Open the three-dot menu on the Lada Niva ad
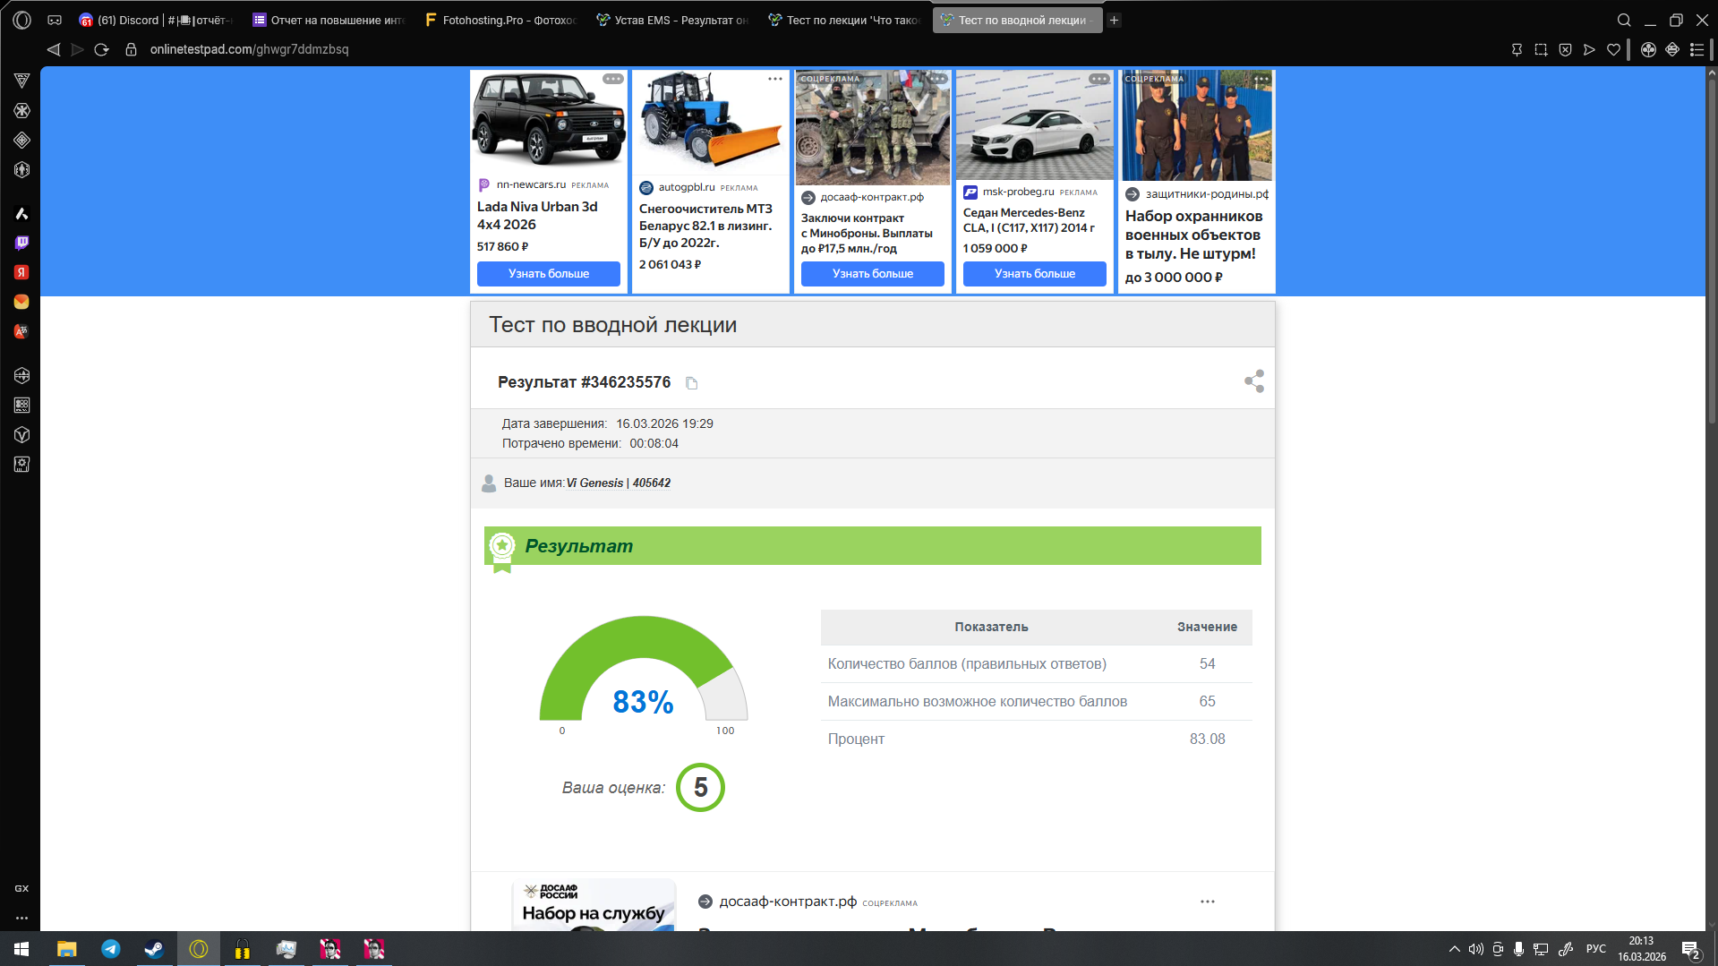Image resolution: width=1718 pixels, height=966 pixels. point(612,79)
